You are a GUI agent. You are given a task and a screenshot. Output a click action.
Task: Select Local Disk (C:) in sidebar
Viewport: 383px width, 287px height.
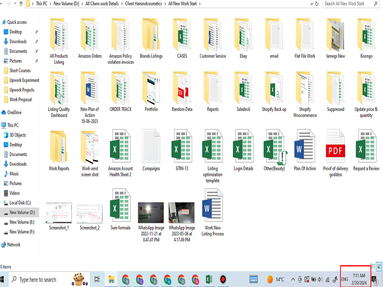tap(20, 203)
